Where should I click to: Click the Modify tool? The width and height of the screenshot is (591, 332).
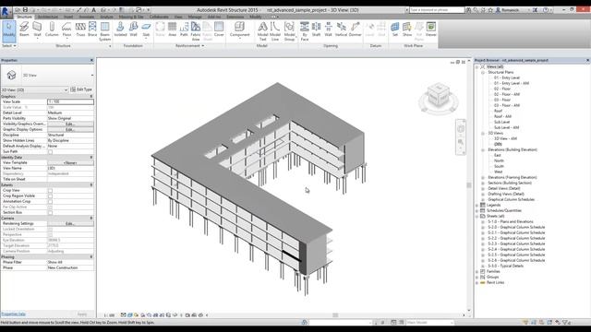click(x=9, y=30)
